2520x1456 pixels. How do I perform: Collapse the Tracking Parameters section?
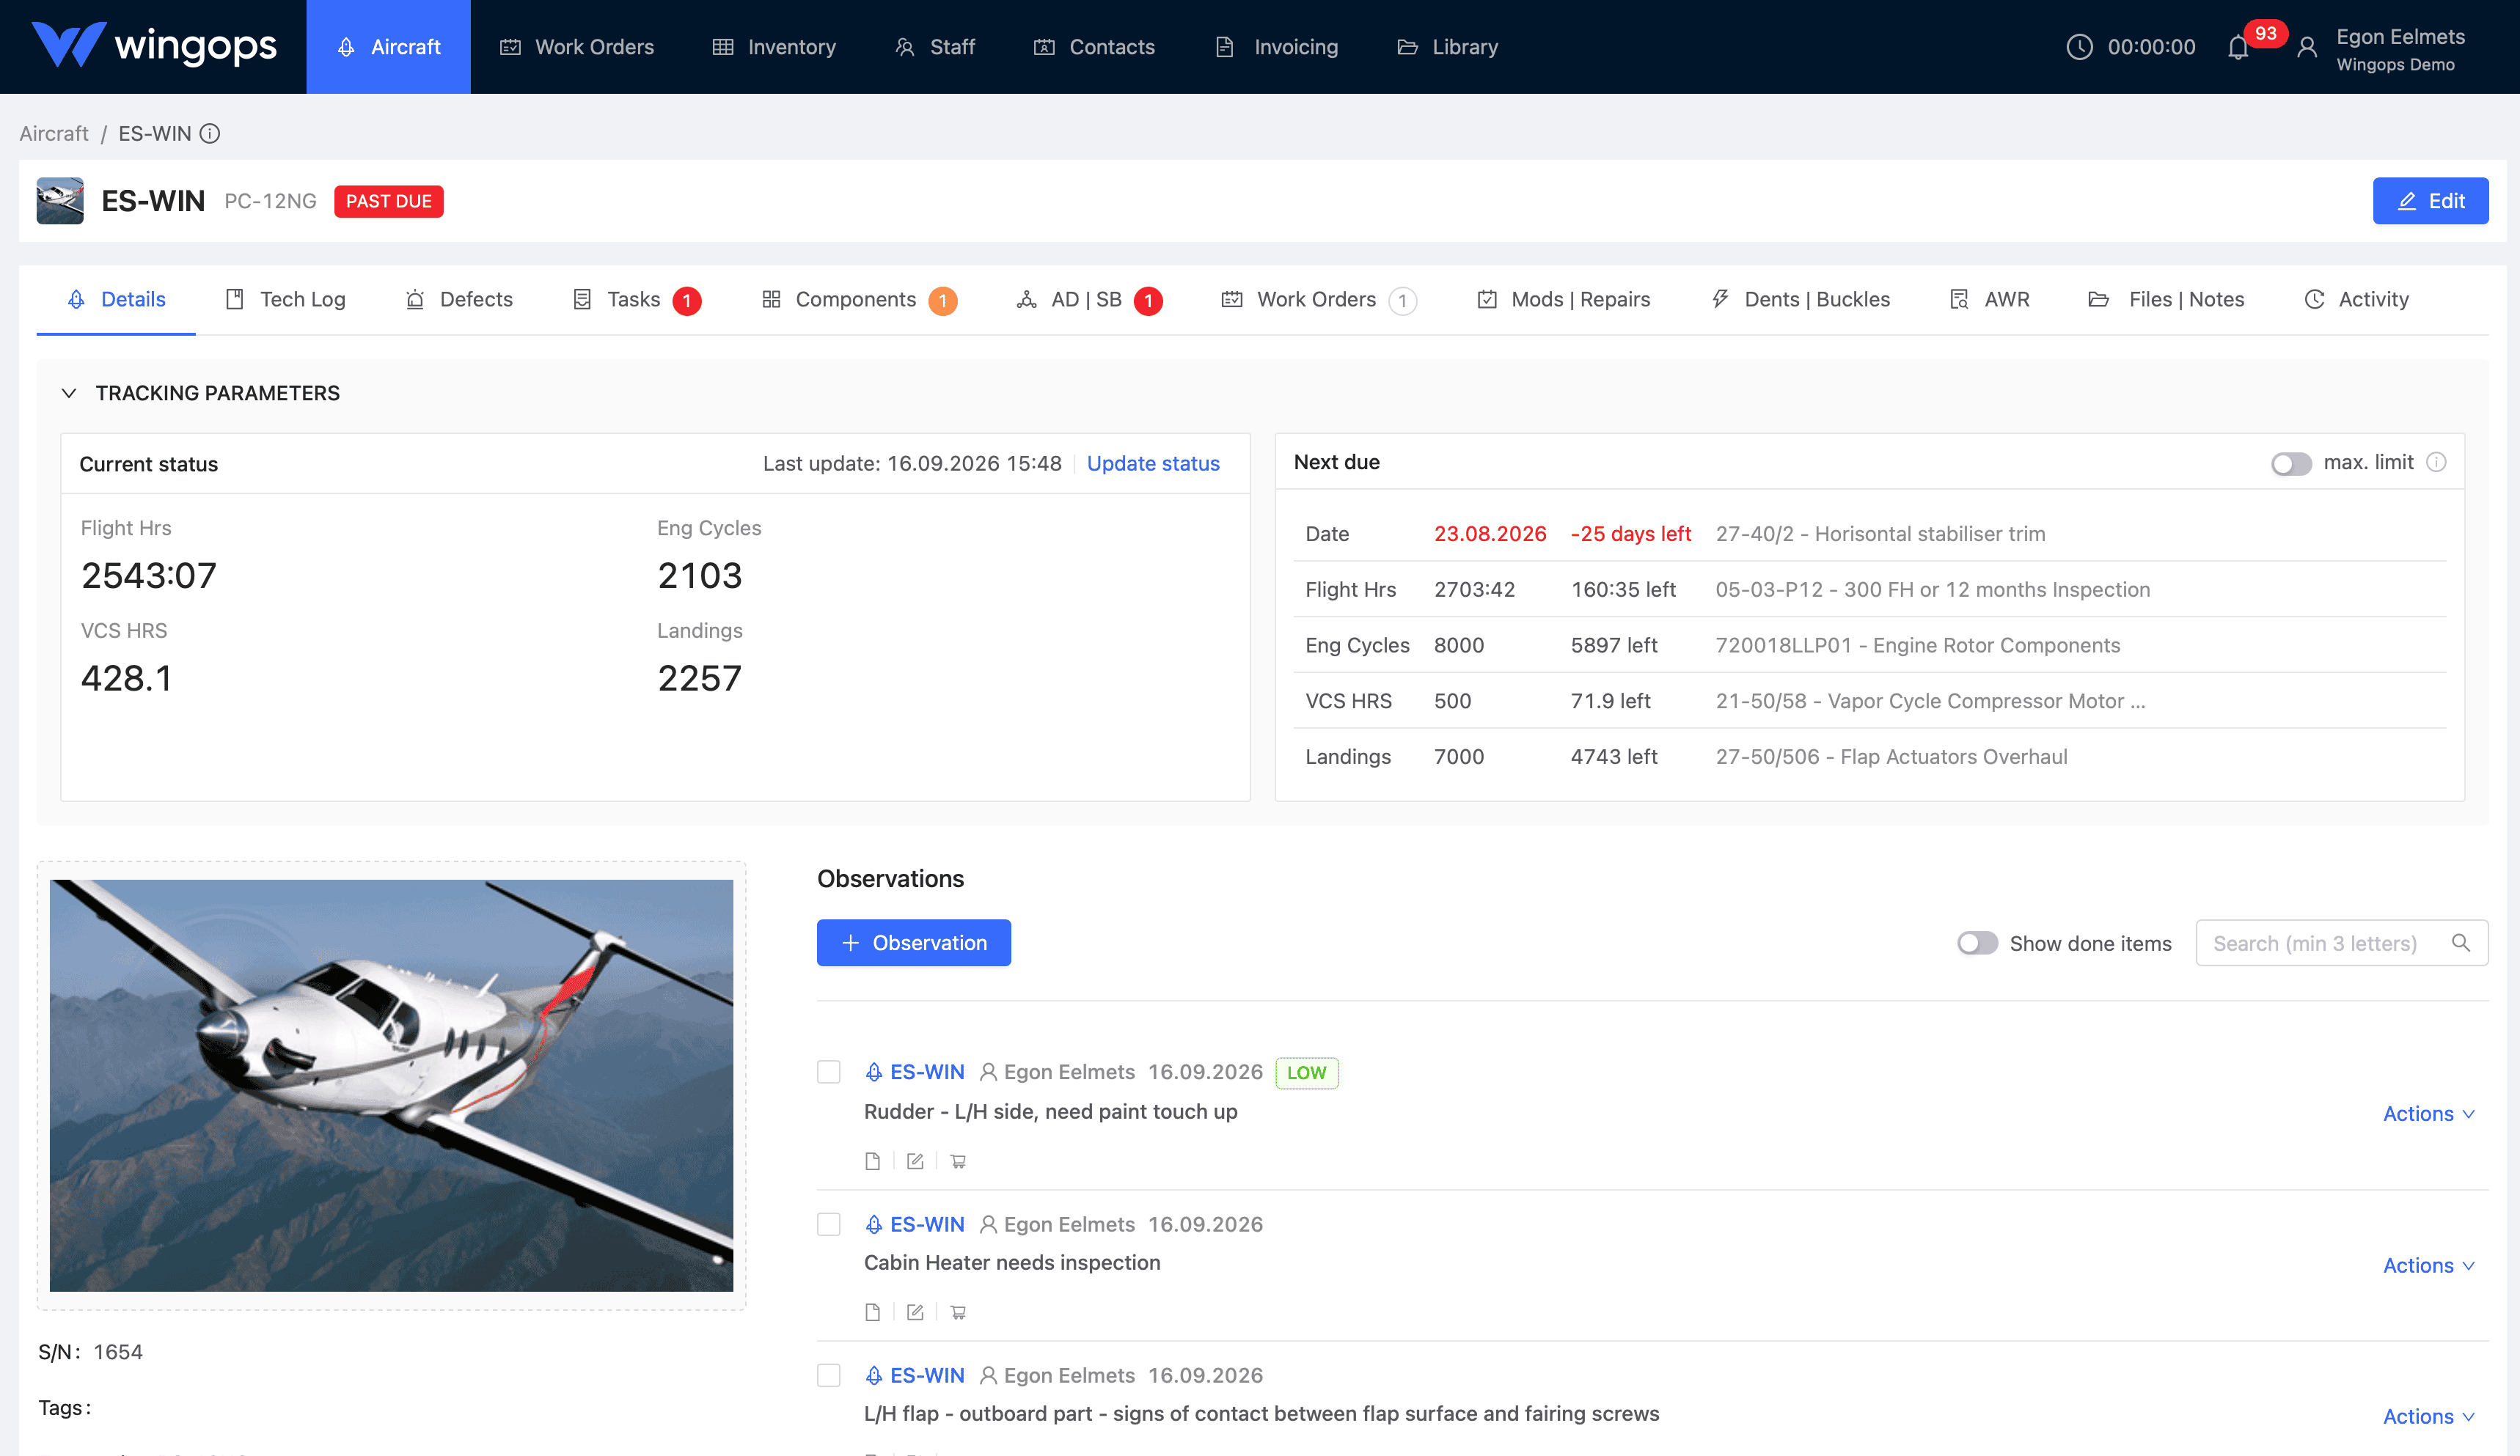(69, 393)
